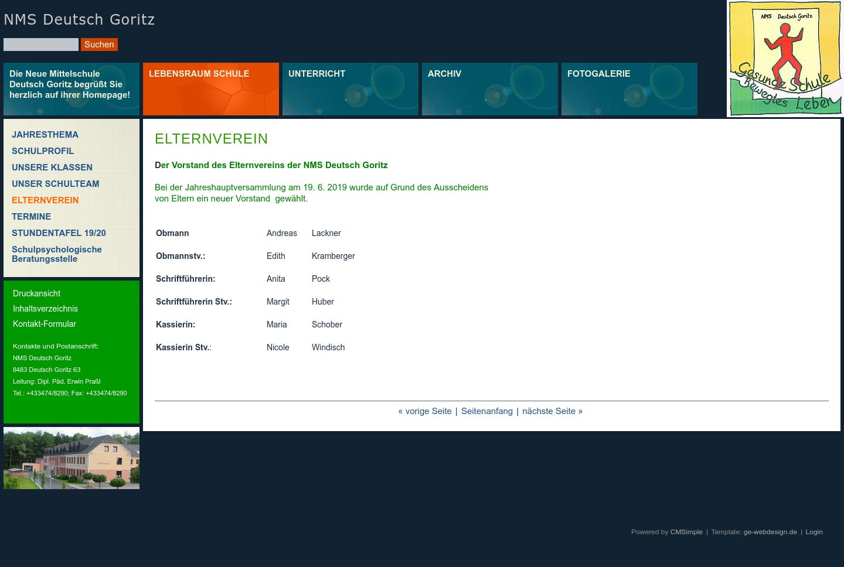Select the first name 'Nicole'

pos(278,347)
